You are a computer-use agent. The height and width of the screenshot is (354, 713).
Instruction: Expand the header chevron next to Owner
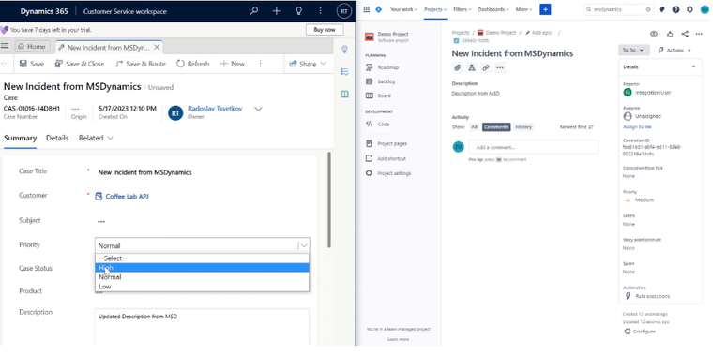(258, 109)
